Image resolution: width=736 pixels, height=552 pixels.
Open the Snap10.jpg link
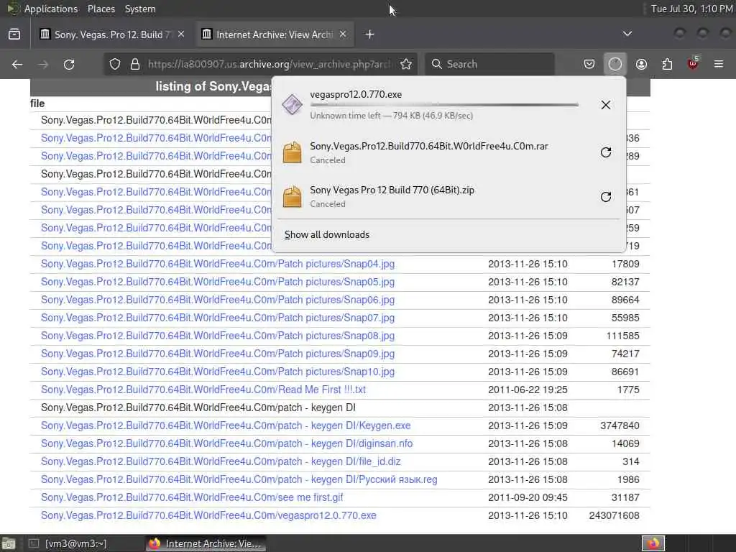click(218, 372)
